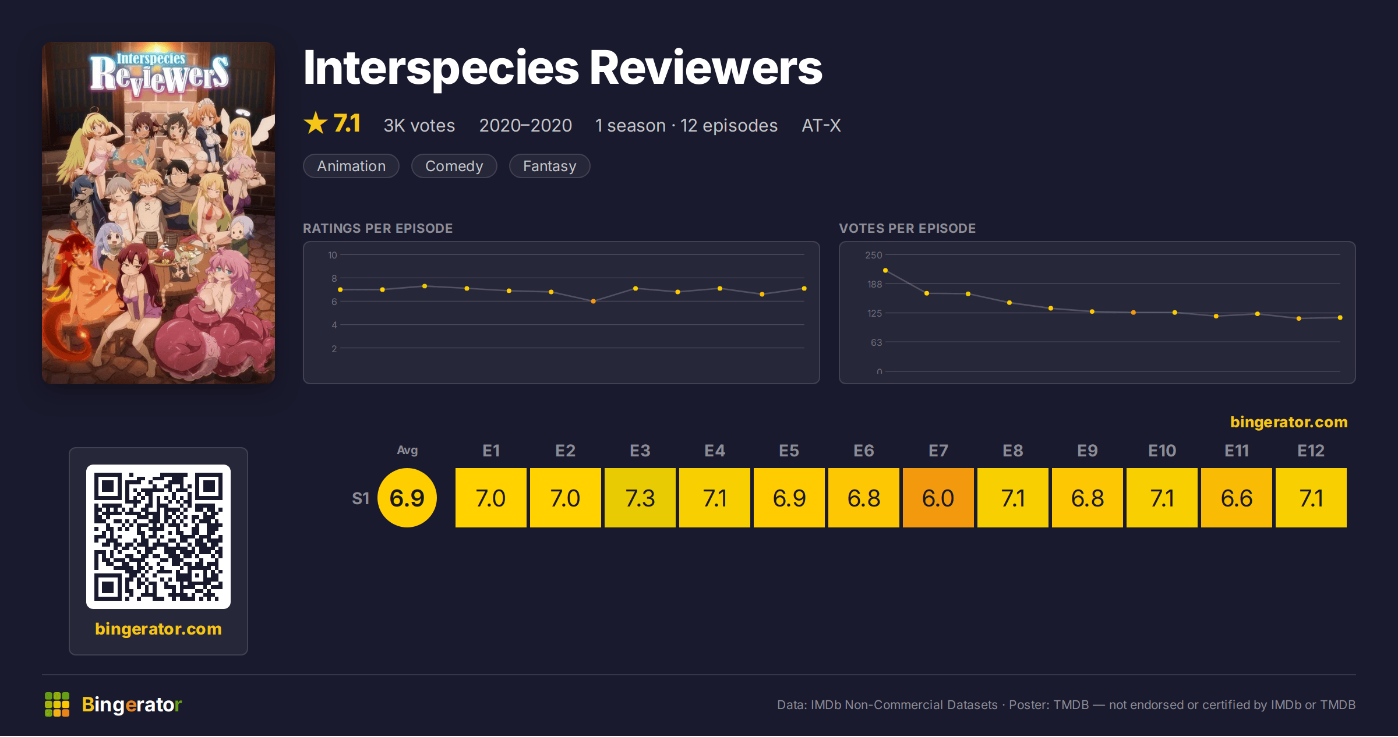Click the E5 column header
Image resolution: width=1398 pixels, height=737 pixels.
tap(789, 451)
